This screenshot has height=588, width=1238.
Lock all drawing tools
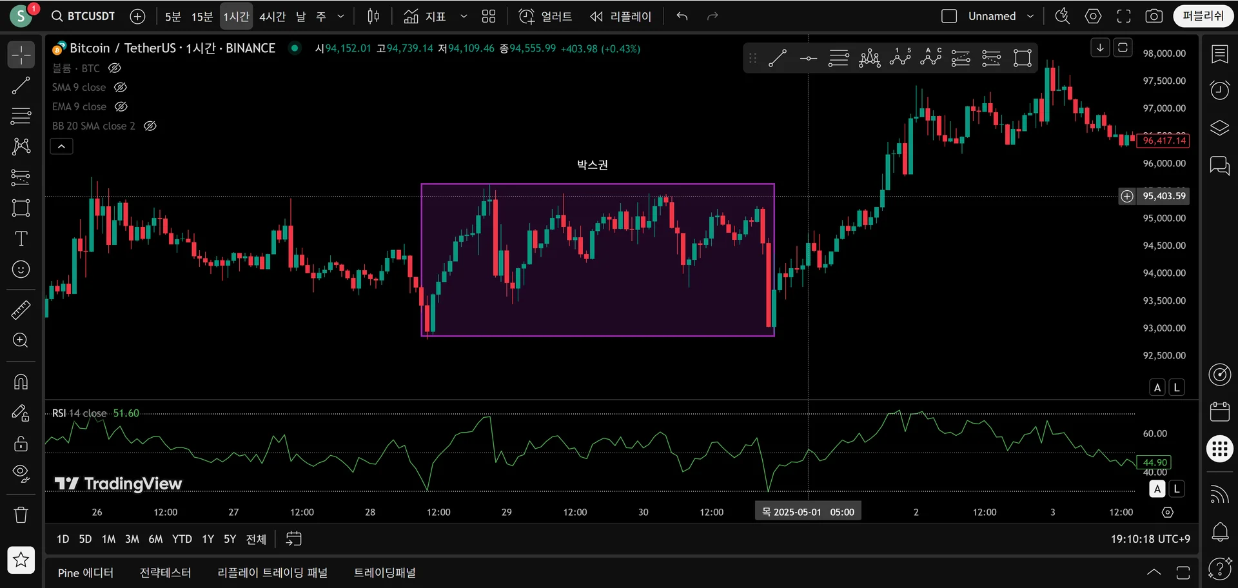coord(21,444)
